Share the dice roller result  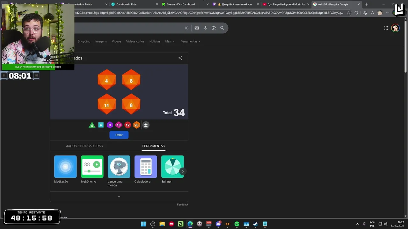[x=180, y=58]
